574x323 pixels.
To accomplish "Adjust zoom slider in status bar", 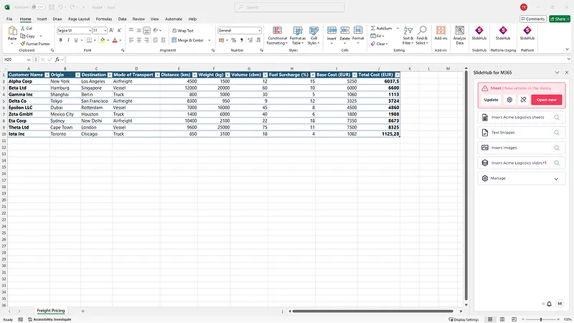I will pyautogui.click(x=541, y=319).
